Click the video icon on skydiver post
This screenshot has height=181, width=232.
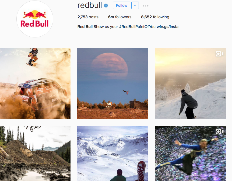tap(219, 131)
